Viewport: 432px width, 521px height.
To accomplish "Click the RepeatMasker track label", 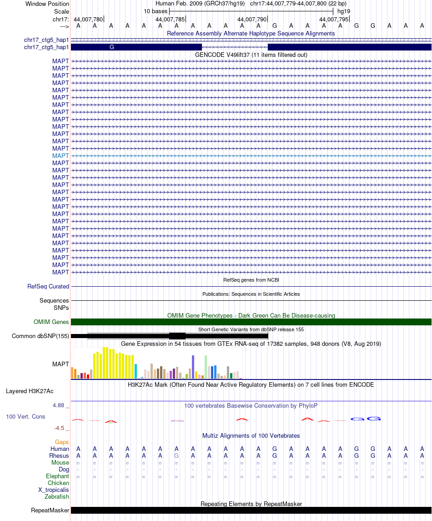I will [50, 511].
